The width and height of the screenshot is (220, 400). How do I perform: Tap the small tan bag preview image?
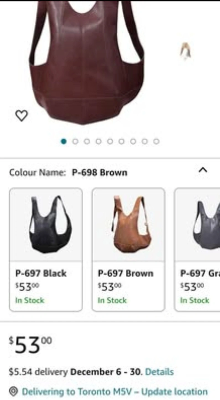(x=185, y=51)
